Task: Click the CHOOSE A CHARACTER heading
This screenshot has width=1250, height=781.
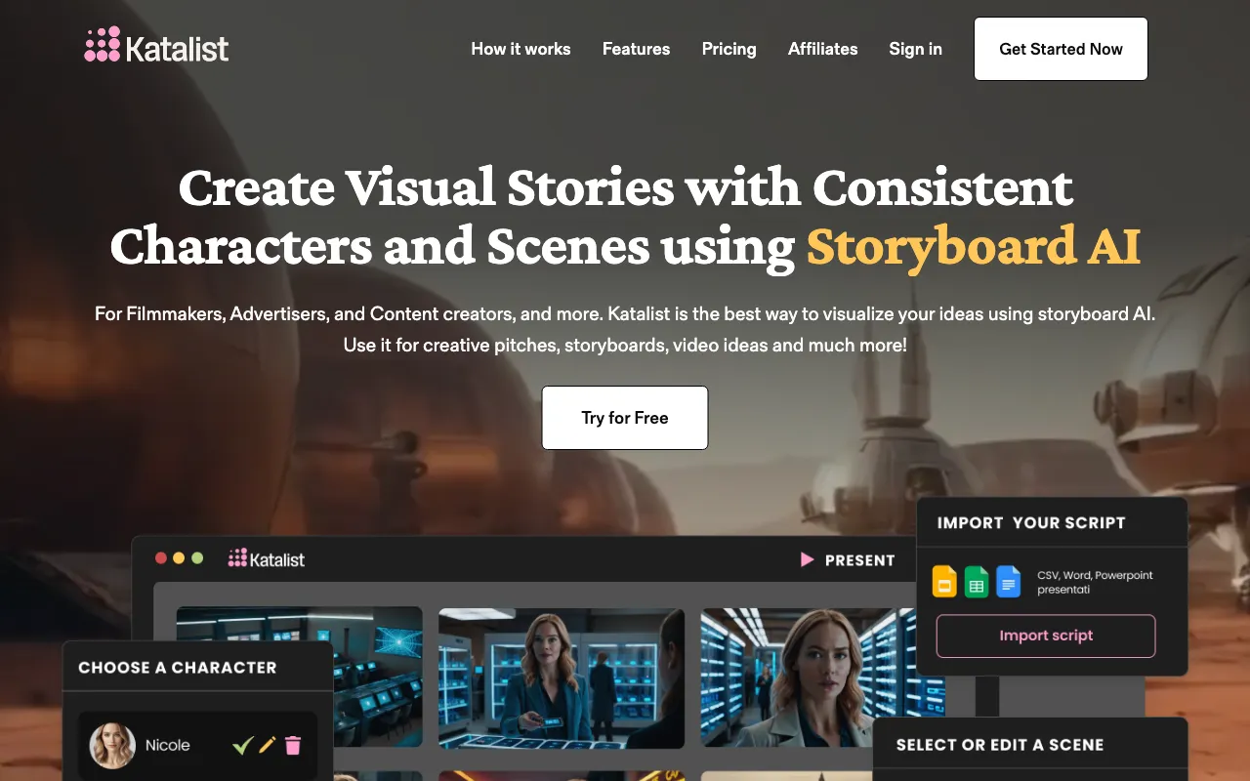Action: point(178,668)
